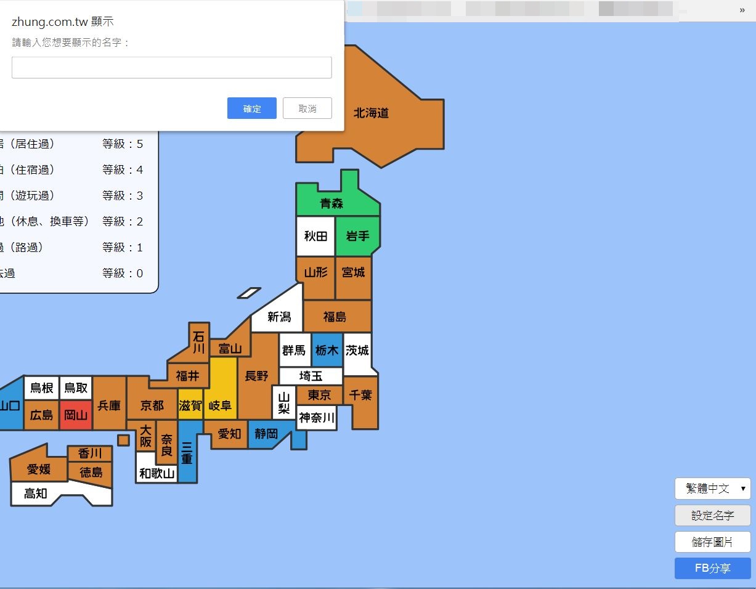
Task: Select 愛媛 prefecture on the map
Action: 39,469
